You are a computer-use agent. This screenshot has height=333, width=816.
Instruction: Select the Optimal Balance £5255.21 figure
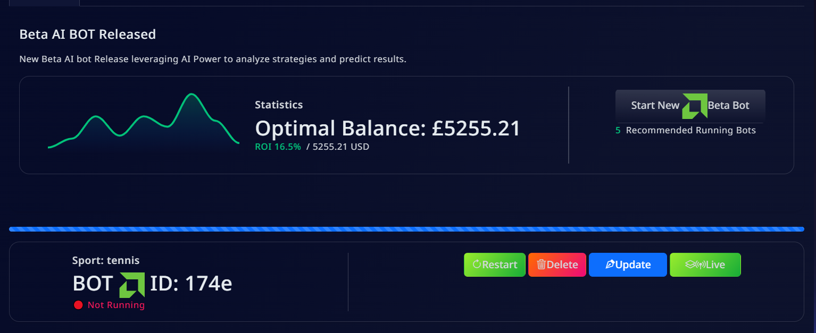(x=387, y=129)
